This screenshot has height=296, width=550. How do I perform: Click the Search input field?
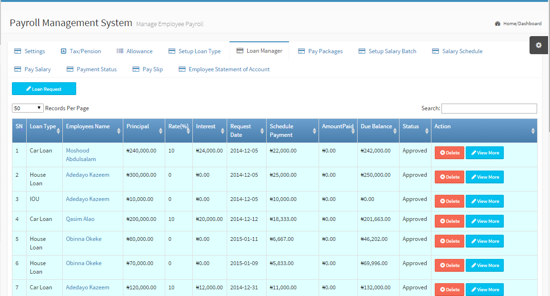tap(489, 108)
